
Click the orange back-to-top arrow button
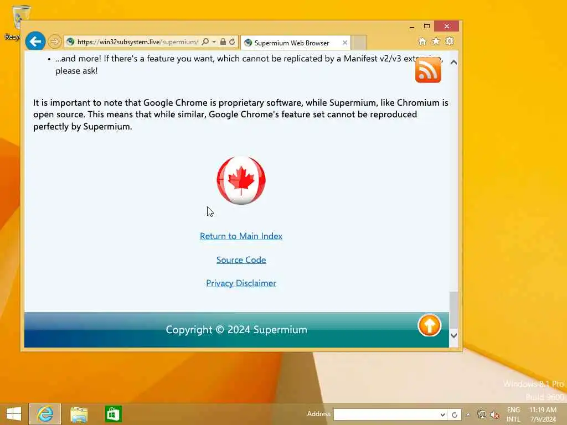[430, 325]
